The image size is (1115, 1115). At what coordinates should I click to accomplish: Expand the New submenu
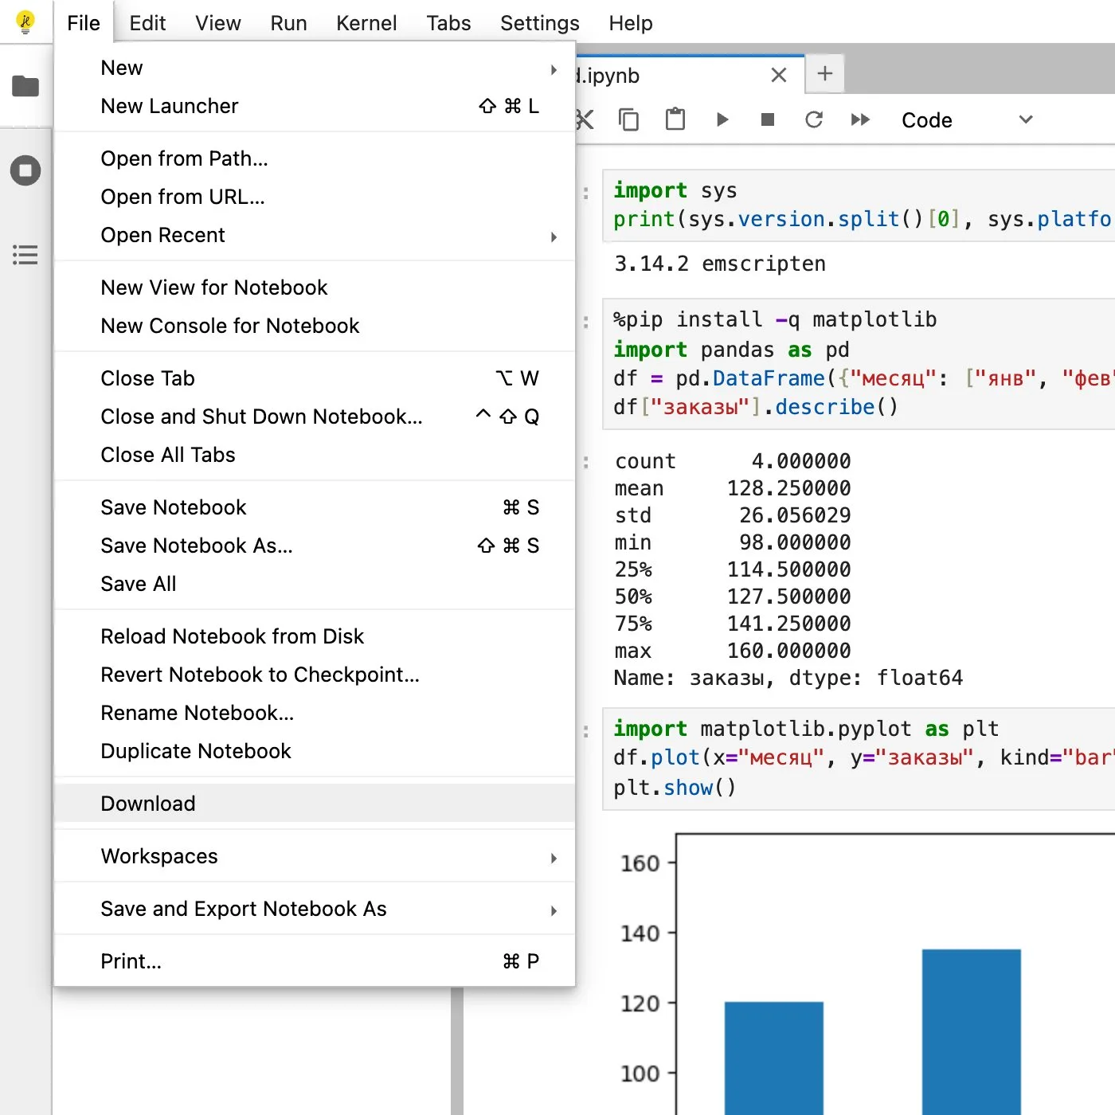315,68
